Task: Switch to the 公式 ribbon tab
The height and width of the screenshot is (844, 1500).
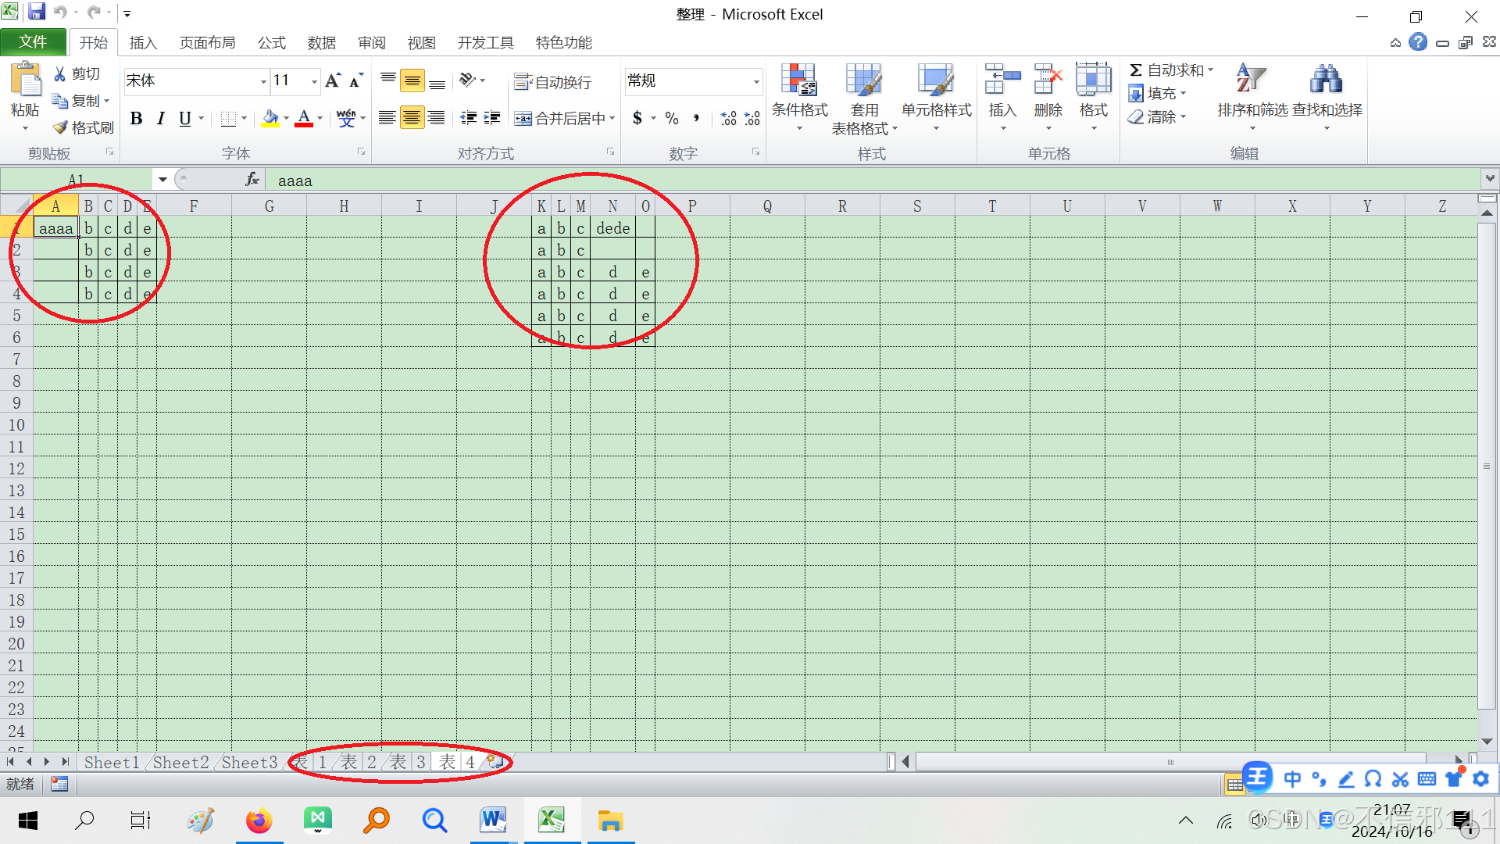Action: click(271, 43)
